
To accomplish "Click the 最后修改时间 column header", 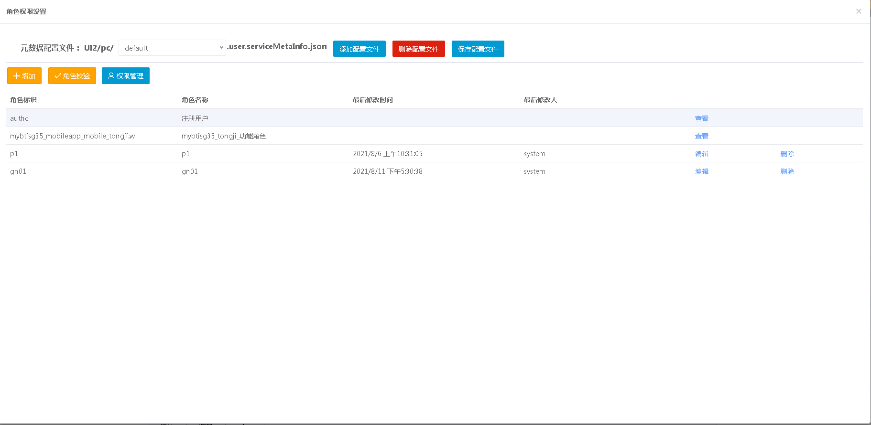I will (x=372, y=100).
